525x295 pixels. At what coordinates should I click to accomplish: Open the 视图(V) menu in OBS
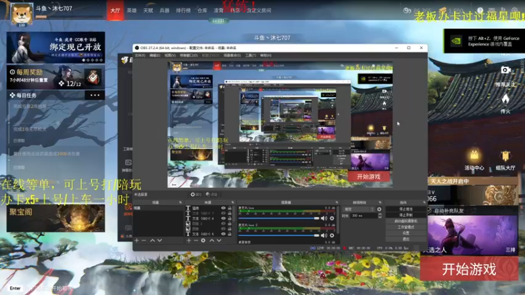point(170,55)
